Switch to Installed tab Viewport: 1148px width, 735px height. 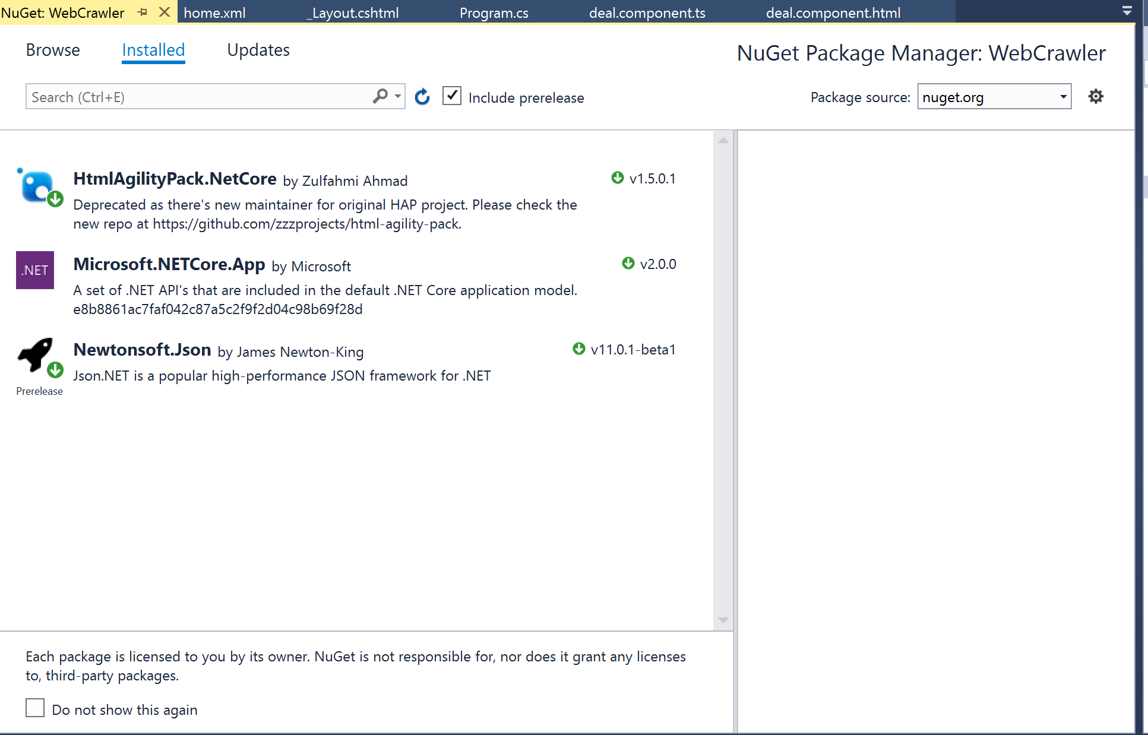(x=153, y=50)
